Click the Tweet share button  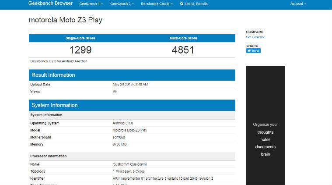click(x=253, y=51)
